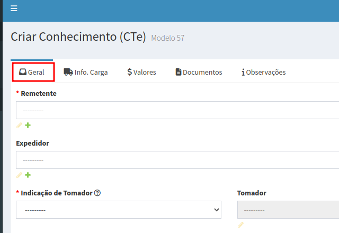Add new Expedidor with green plus icon
The height and width of the screenshot is (233, 339).
28,175
